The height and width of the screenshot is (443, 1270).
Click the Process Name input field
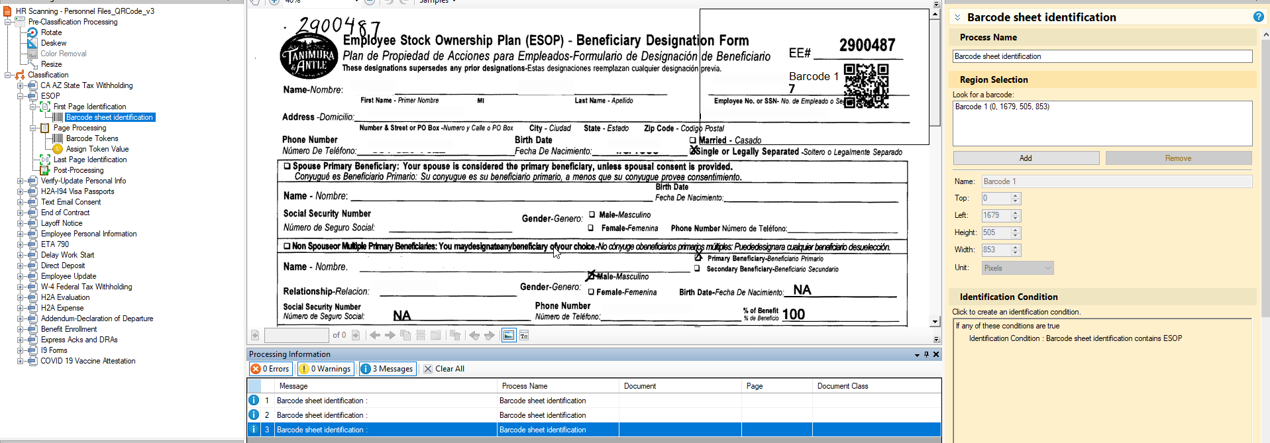click(x=1102, y=56)
